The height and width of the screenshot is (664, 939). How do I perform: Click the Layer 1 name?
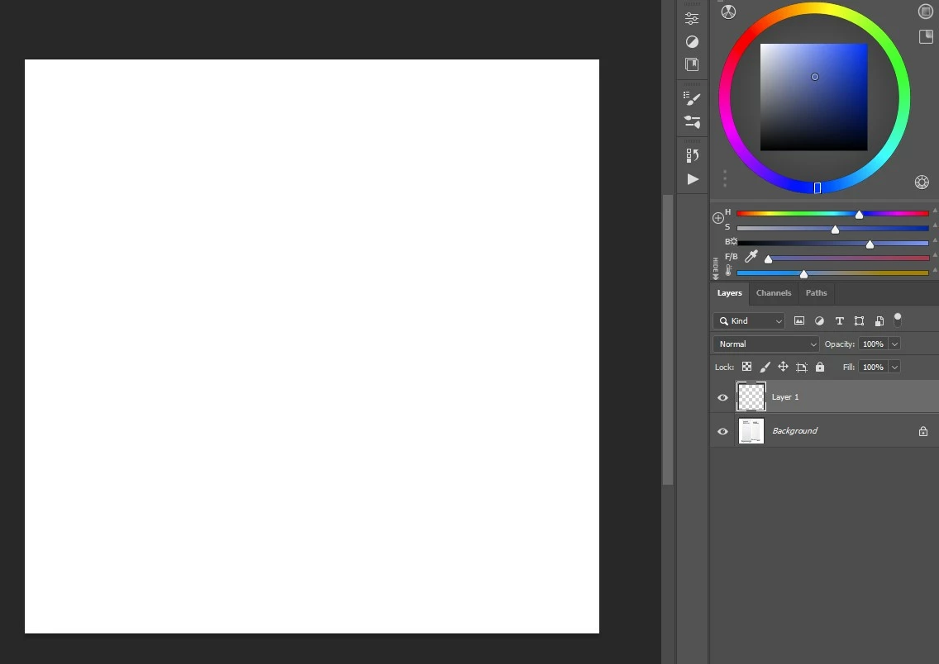pyautogui.click(x=785, y=397)
